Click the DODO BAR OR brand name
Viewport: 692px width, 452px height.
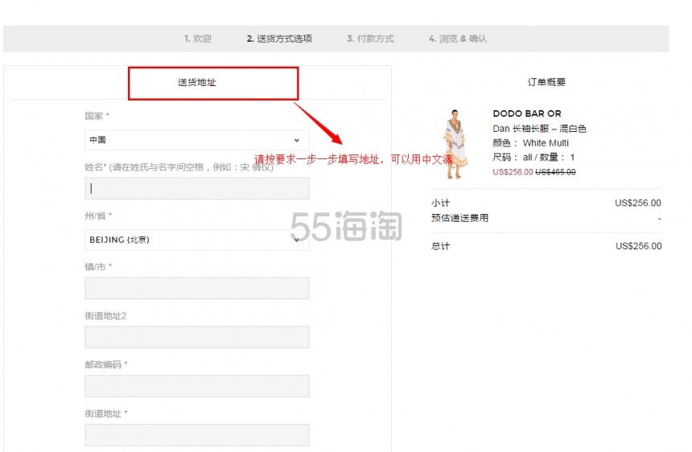pos(527,113)
